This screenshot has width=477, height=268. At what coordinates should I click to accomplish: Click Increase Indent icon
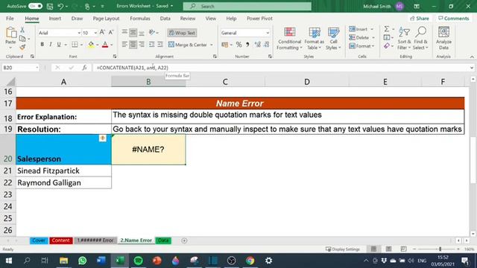coord(160,45)
